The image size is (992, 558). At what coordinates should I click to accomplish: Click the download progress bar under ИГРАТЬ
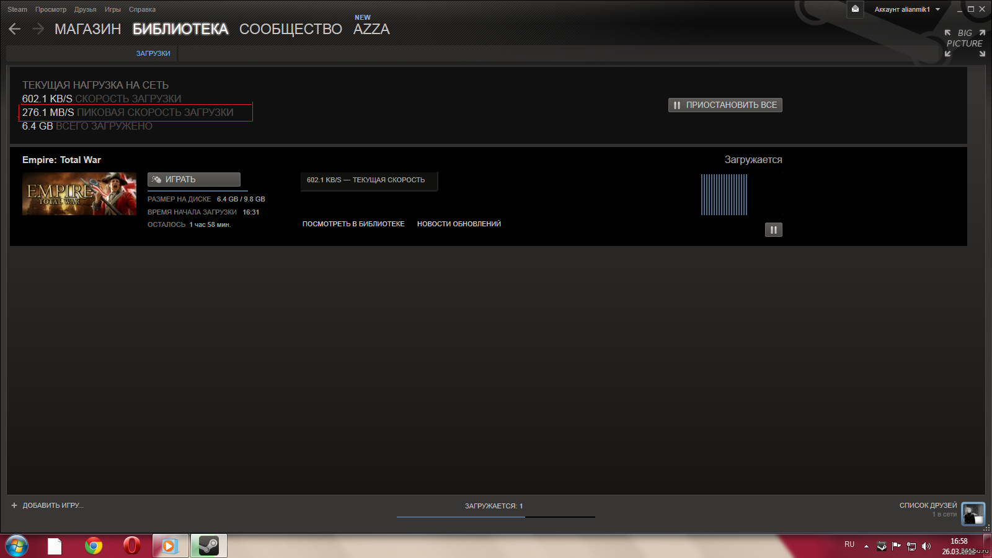click(198, 190)
